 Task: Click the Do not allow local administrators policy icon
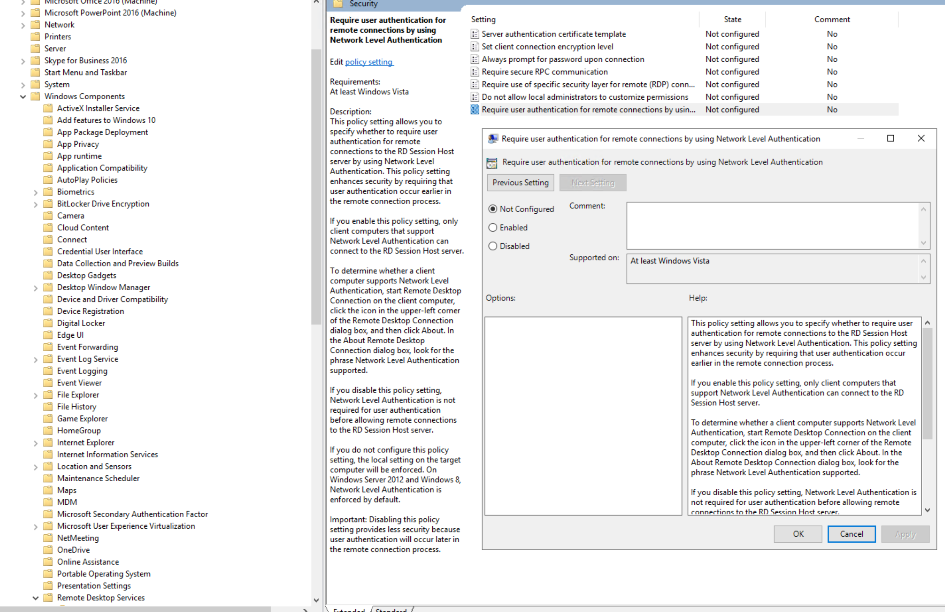(475, 97)
